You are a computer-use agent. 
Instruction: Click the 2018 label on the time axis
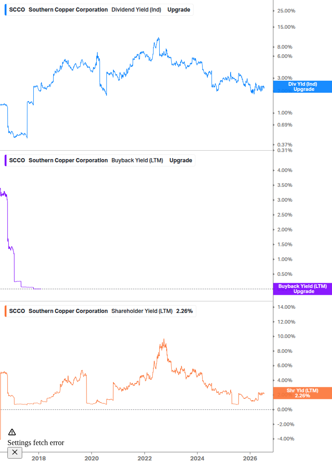(38, 459)
